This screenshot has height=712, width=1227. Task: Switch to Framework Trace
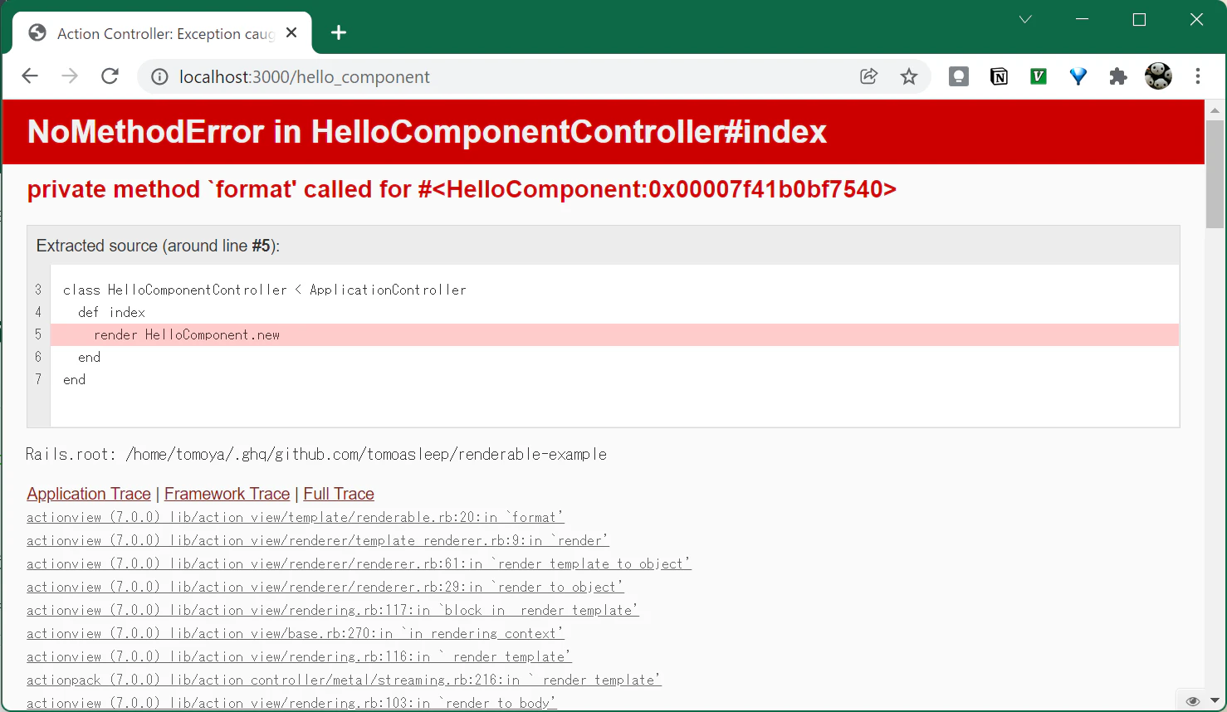tap(227, 494)
